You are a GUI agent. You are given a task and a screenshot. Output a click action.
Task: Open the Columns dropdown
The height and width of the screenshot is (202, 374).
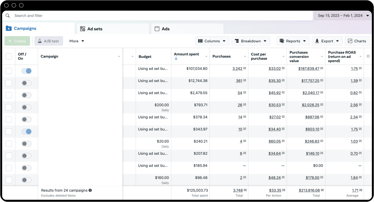212,41
